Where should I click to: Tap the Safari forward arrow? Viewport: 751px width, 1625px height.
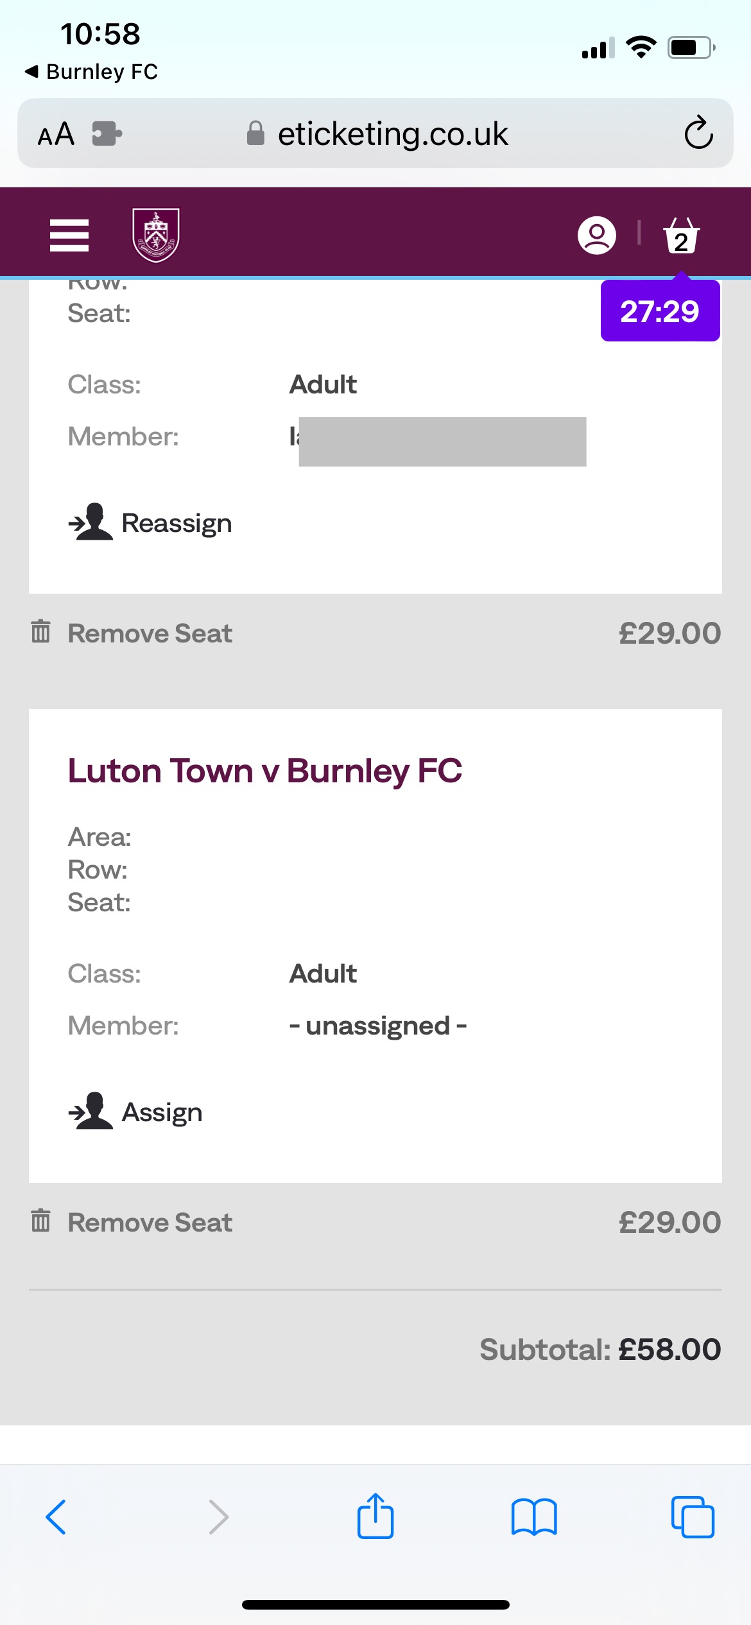pos(219,1517)
